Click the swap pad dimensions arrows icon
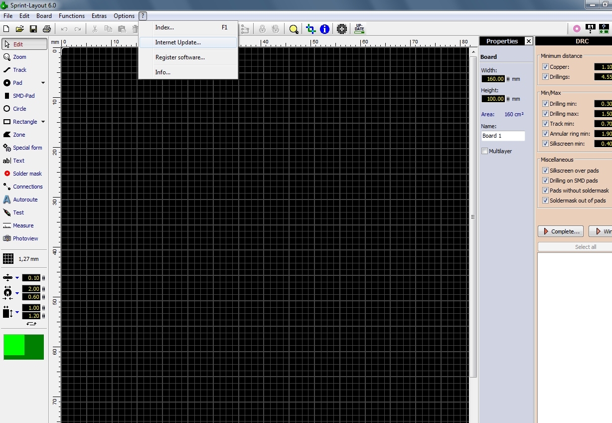The width and height of the screenshot is (612, 423). coord(31,323)
